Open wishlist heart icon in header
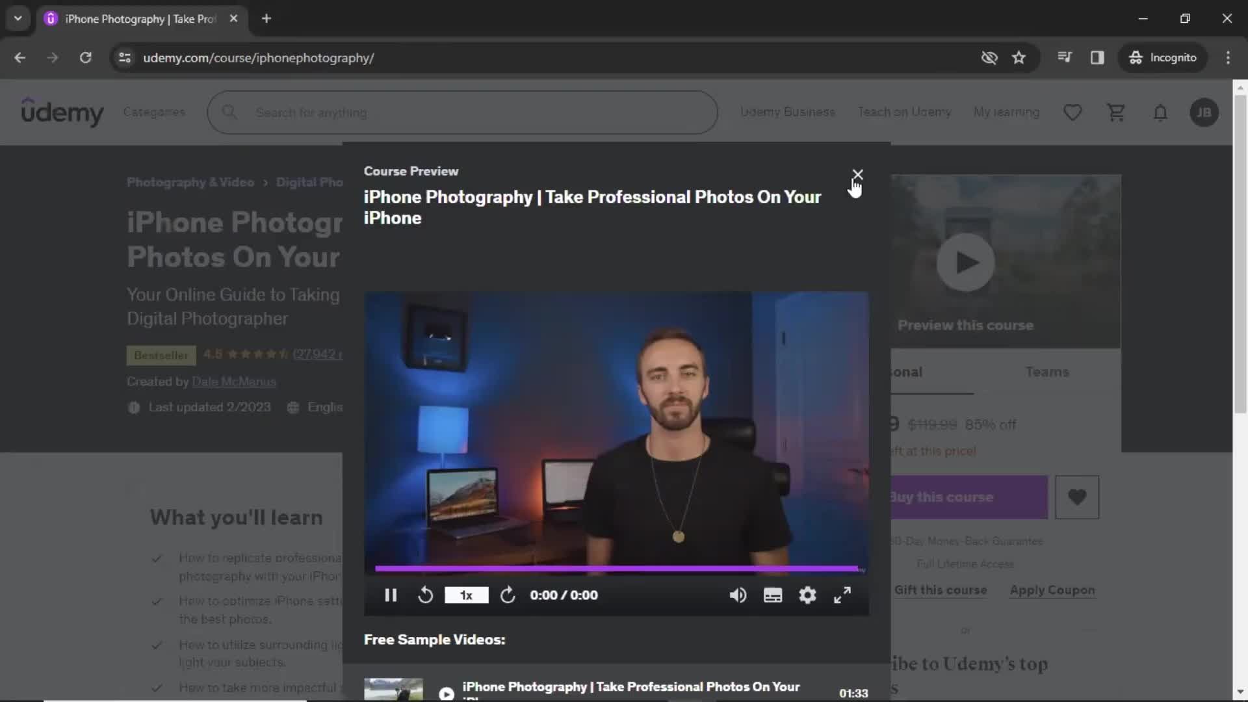 (1072, 112)
